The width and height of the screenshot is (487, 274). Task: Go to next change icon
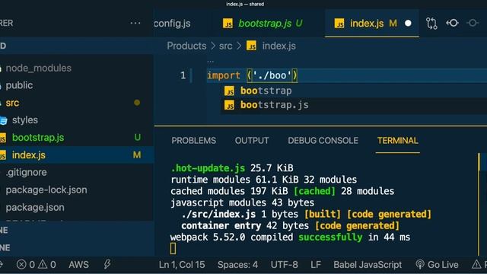(x=473, y=23)
